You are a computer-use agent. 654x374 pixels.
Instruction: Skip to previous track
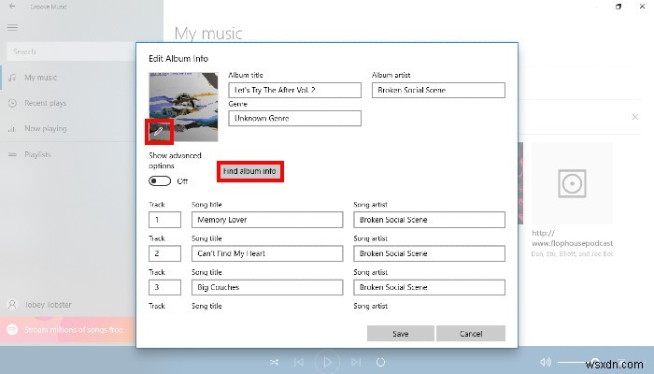299,362
